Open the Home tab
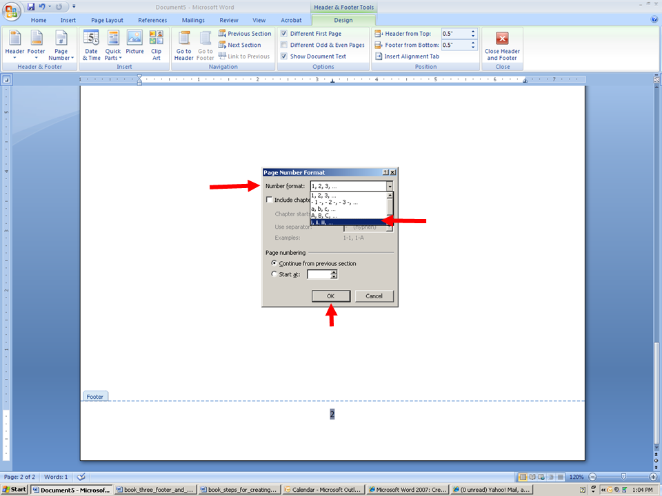 point(39,20)
